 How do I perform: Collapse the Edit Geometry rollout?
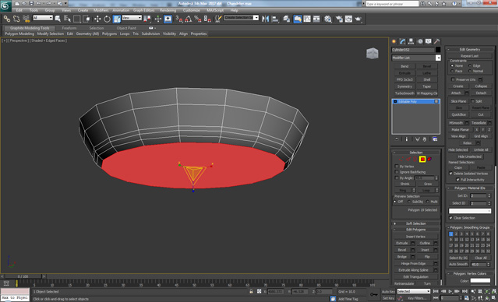click(469, 50)
